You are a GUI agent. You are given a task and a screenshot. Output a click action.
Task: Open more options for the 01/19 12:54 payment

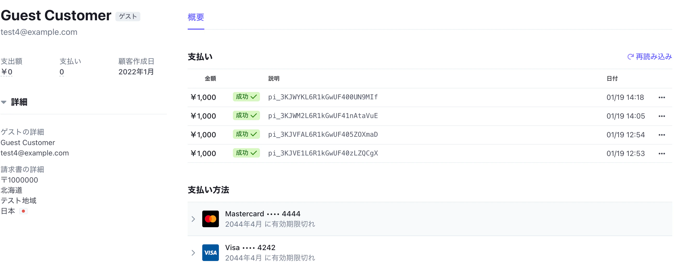click(x=661, y=135)
